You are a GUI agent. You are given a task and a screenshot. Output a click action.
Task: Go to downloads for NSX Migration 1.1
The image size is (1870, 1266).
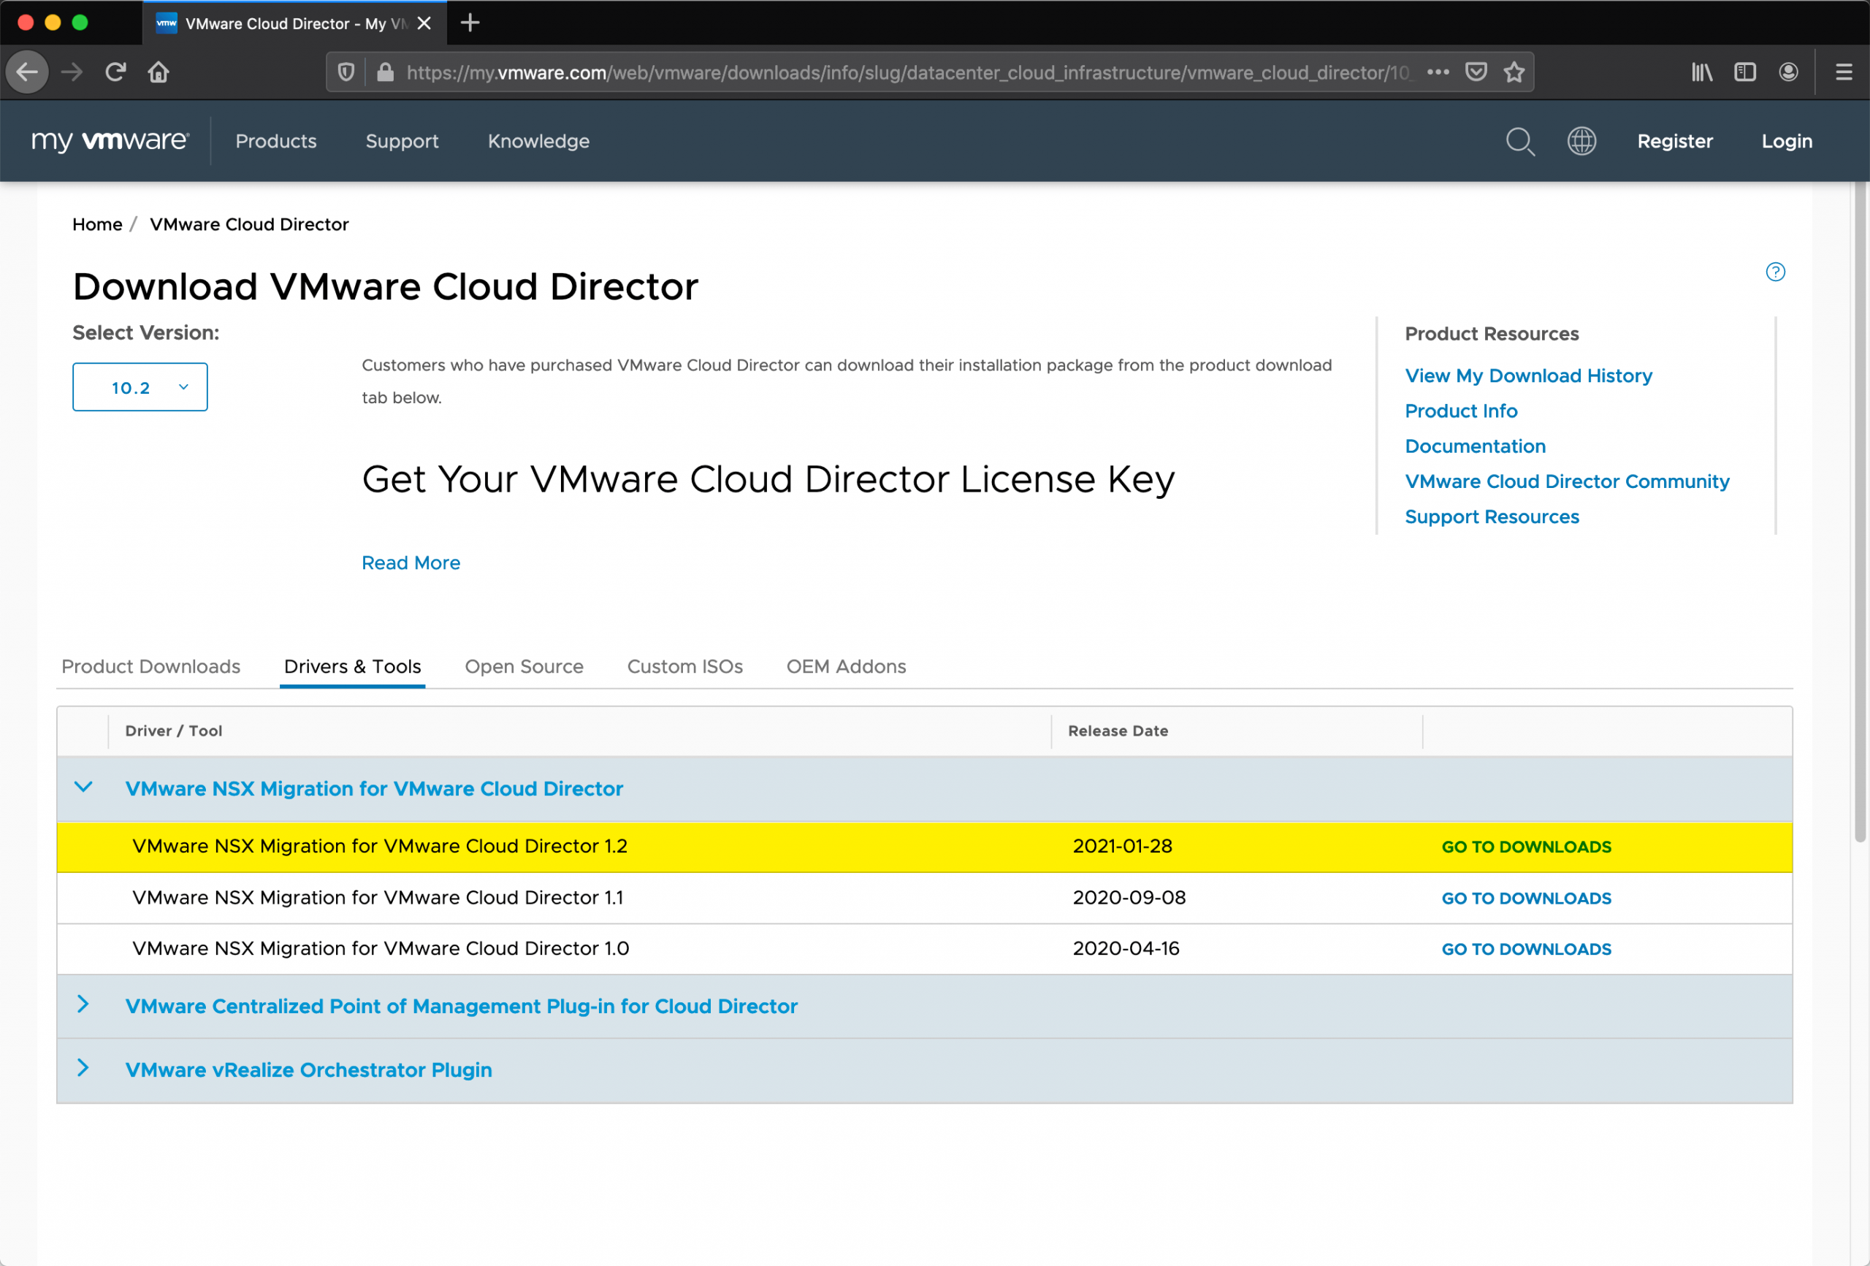[1526, 899]
